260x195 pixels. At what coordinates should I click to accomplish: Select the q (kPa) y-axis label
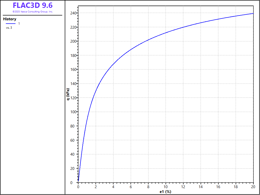click(x=68, y=94)
